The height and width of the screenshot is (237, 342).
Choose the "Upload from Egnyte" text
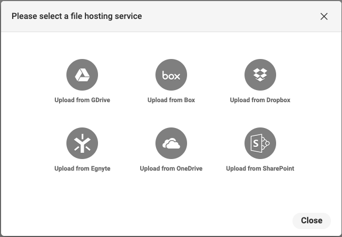coord(82,169)
